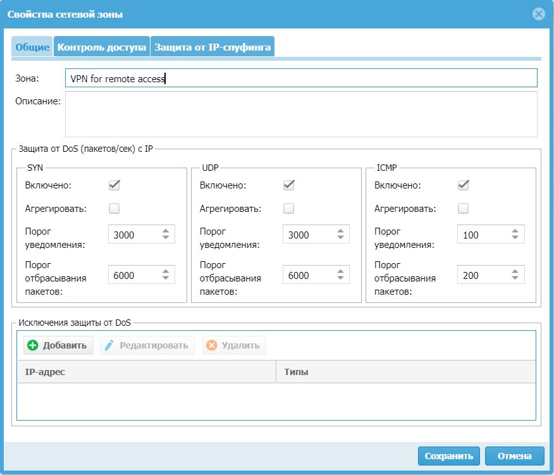Image resolution: width=554 pixels, height=475 pixels.
Task: Switch to the Общие tab
Action: pos(32,47)
